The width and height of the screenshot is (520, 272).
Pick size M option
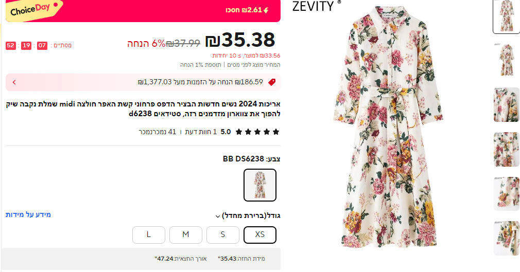click(x=186, y=234)
